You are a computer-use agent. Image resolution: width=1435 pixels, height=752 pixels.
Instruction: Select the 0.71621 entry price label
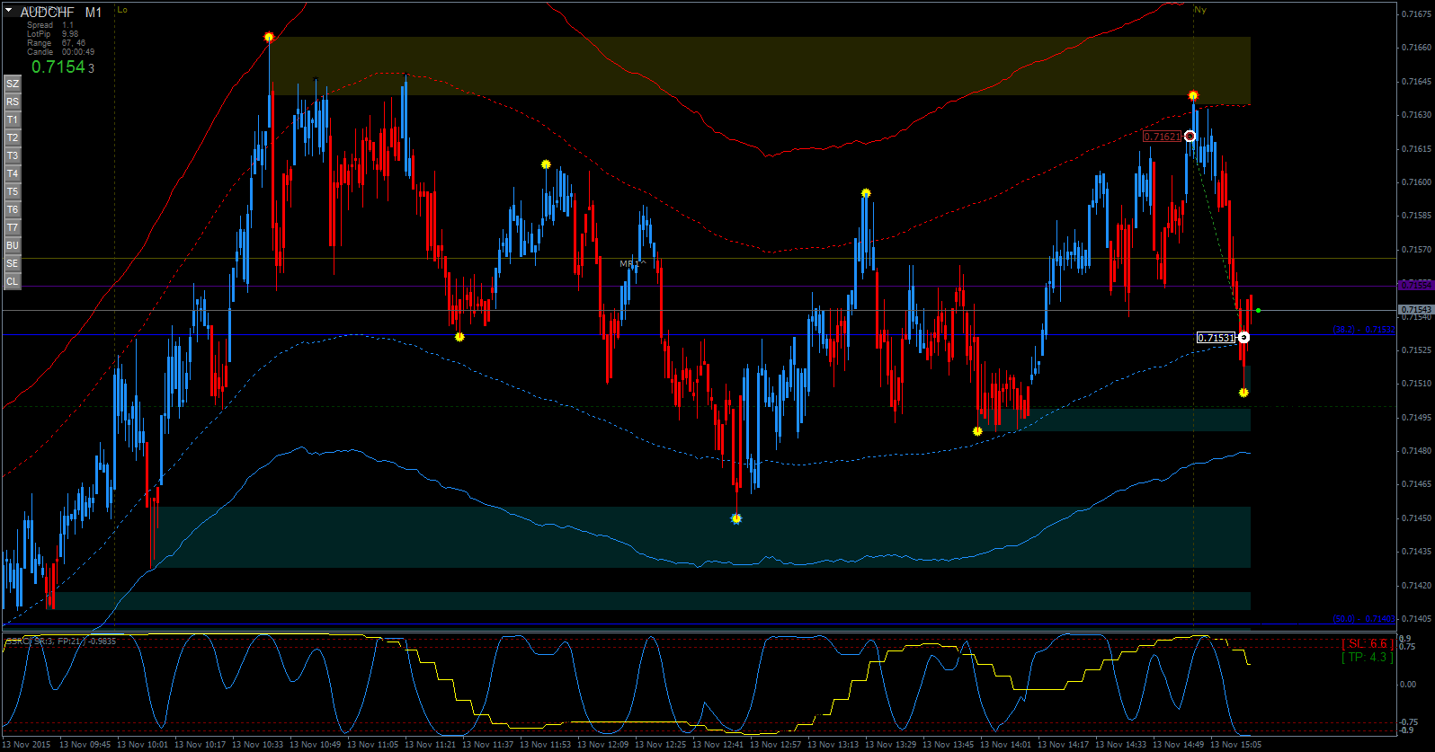(x=1162, y=137)
